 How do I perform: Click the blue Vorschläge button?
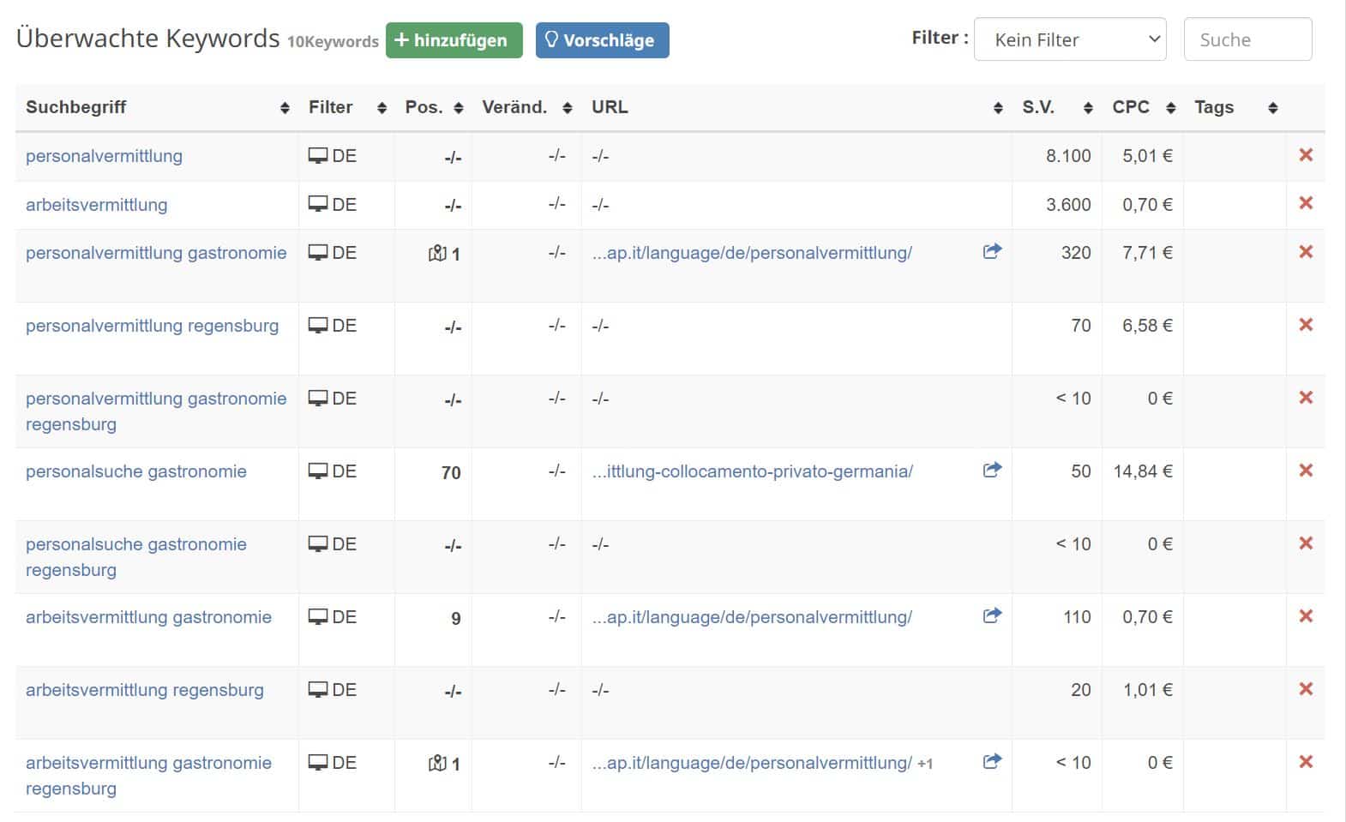coord(602,40)
